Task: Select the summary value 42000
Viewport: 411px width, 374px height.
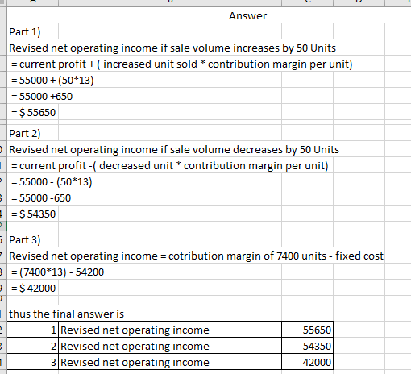Action: [x=308, y=362]
